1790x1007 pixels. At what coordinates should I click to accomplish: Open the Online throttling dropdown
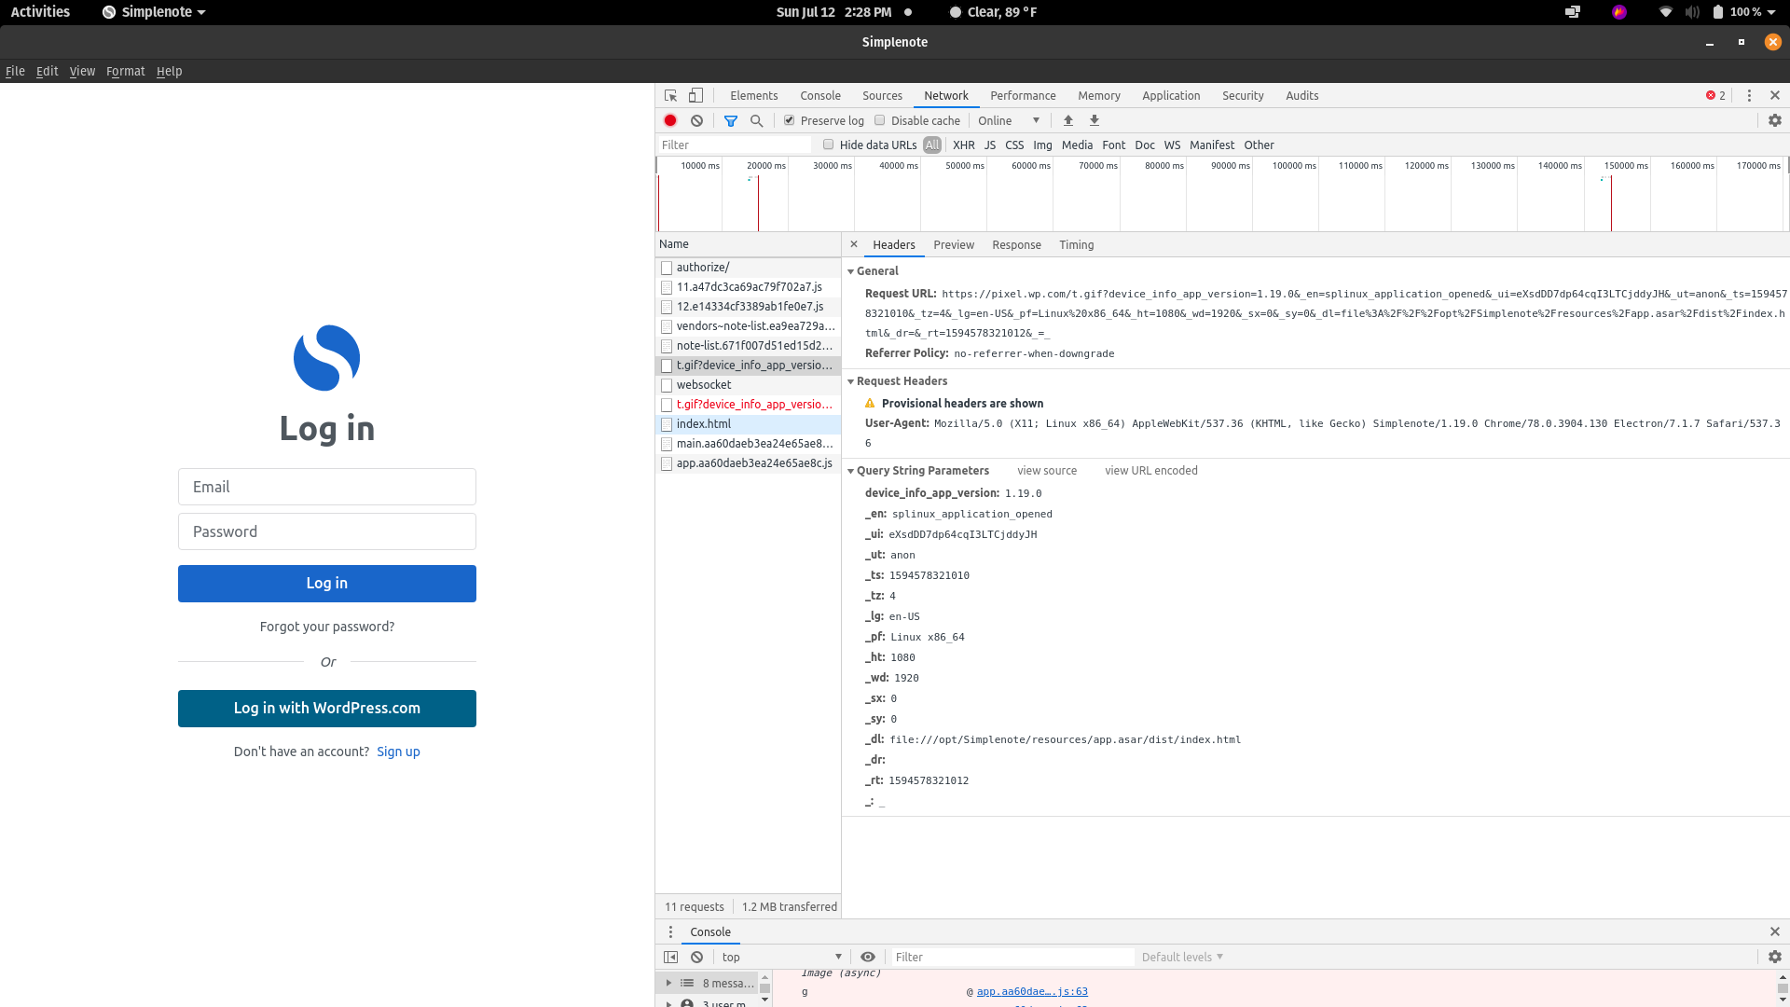pyautogui.click(x=1009, y=120)
